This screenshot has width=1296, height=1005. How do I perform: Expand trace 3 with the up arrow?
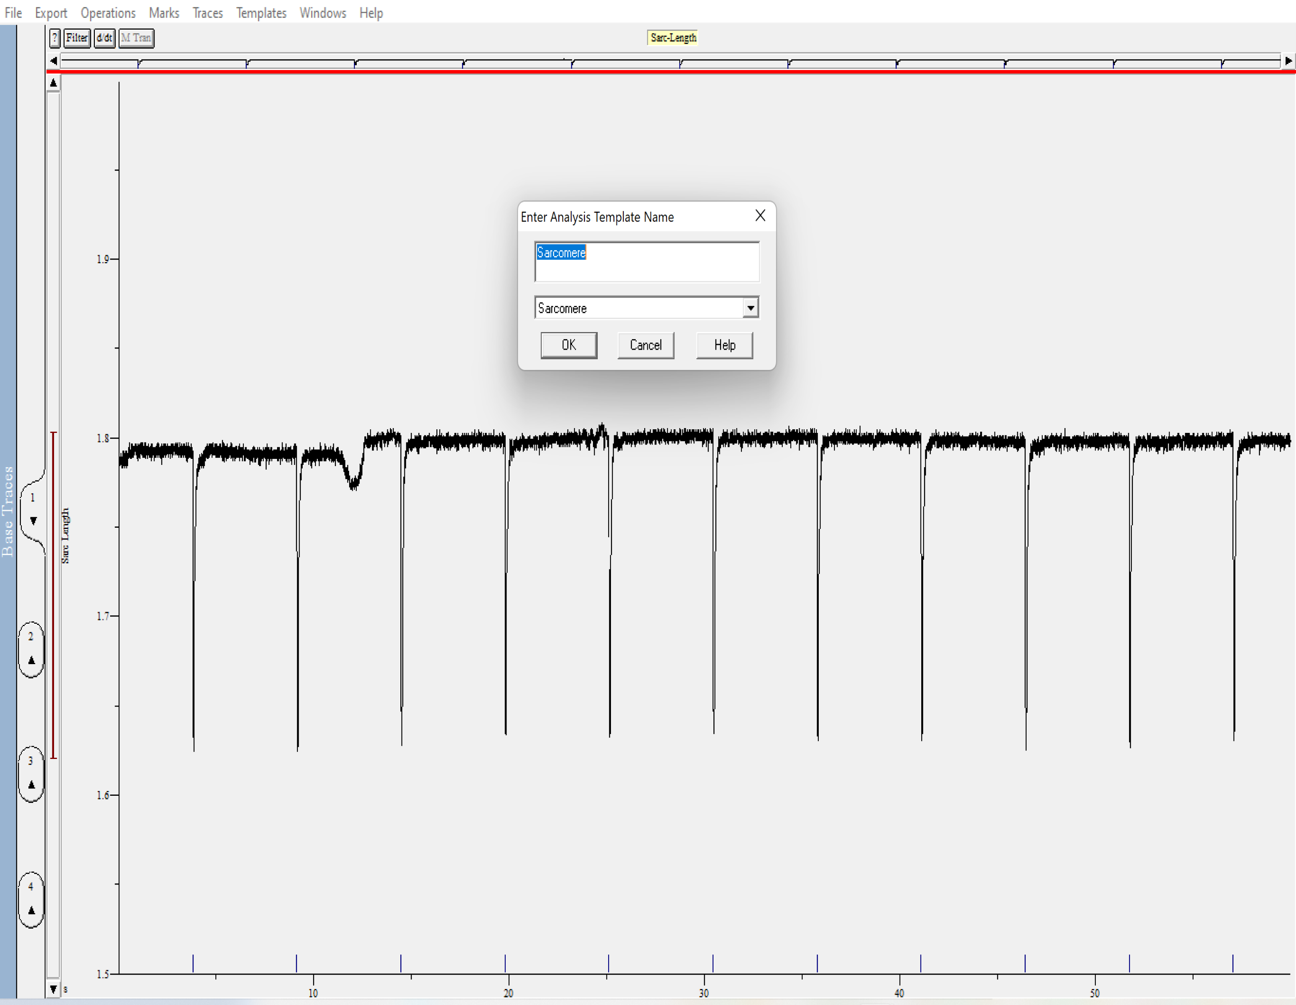(x=32, y=785)
